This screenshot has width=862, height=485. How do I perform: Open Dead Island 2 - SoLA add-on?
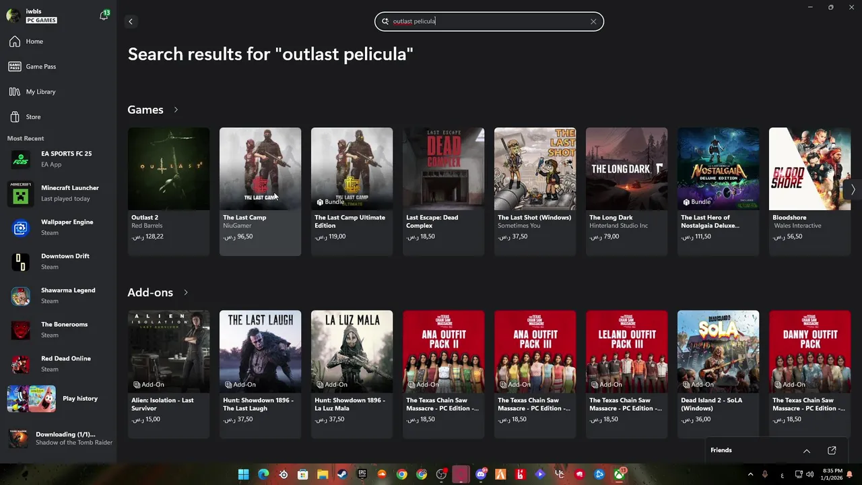[x=718, y=375]
